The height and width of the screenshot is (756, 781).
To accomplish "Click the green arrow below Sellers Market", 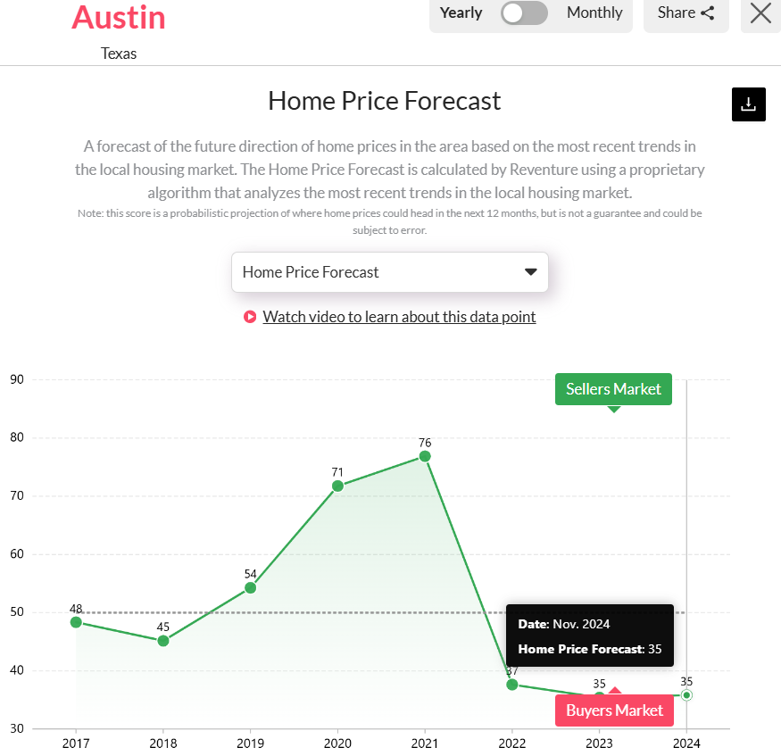I will pos(613,408).
